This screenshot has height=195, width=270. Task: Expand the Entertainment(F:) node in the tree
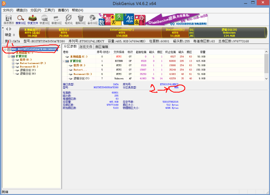pos(13,63)
